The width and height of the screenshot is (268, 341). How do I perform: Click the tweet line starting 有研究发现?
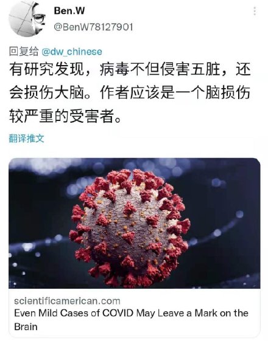(130, 69)
